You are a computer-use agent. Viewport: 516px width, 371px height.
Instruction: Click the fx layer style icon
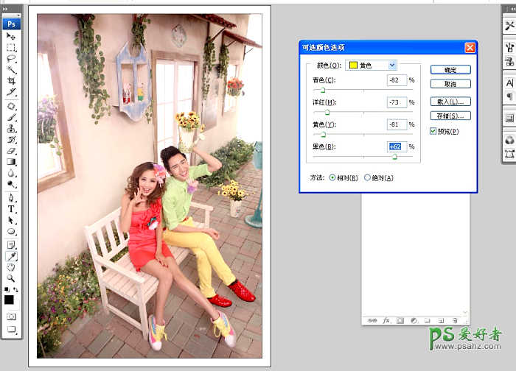pos(385,320)
